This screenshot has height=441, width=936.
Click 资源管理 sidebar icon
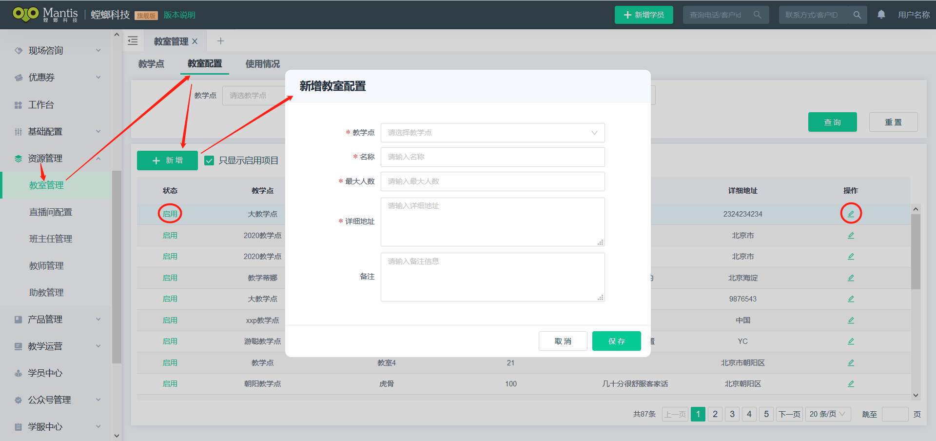[x=19, y=159]
